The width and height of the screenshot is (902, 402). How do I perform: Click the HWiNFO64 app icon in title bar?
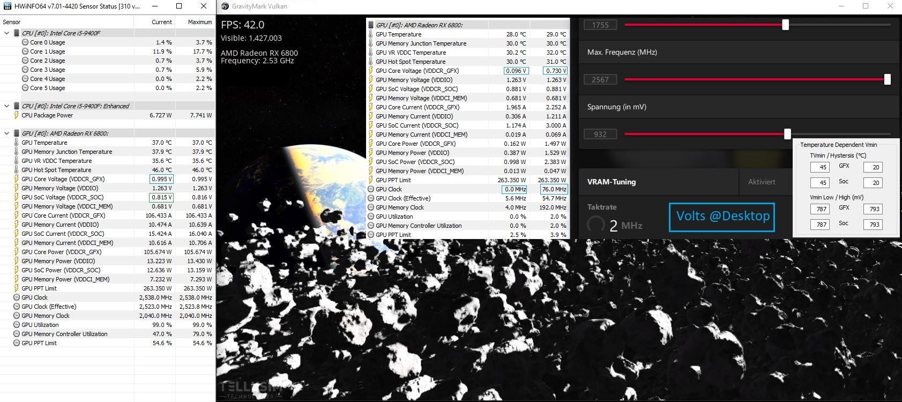point(7,6)
